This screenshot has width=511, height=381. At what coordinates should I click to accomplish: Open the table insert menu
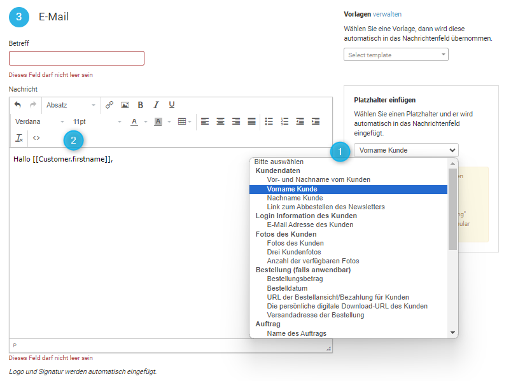point(185,121)
